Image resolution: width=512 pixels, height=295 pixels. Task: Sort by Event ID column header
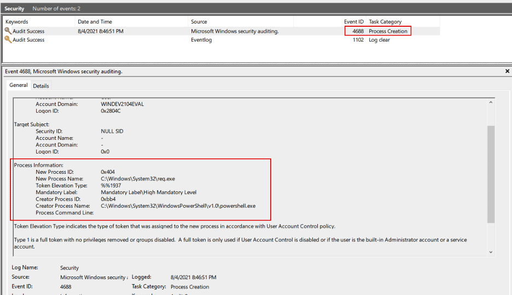pyautogui.click(x=353, y=21)
